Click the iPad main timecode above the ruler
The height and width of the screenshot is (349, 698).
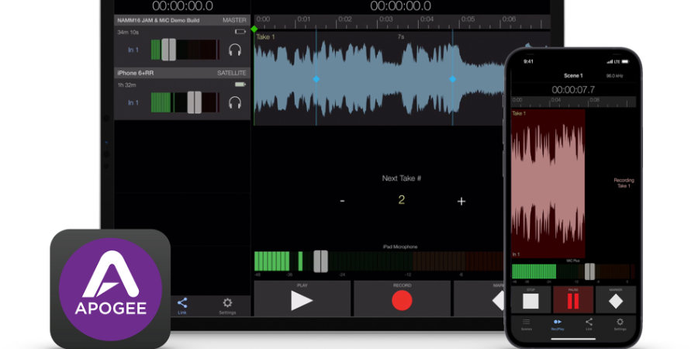[x=401, y=5]
